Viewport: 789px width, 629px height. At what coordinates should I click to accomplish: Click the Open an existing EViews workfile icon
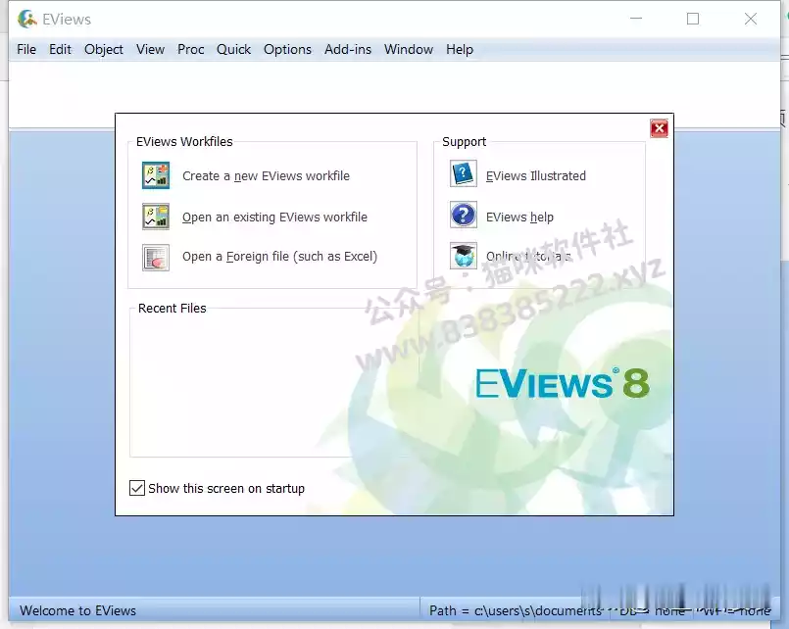pyautogui.click(x=156, y=217)
